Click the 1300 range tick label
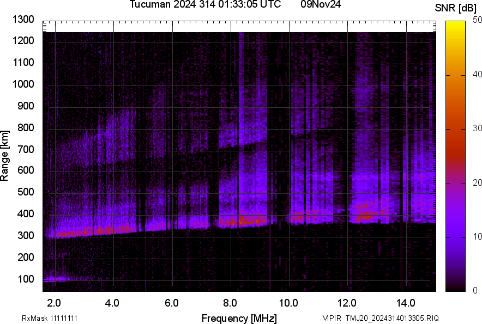Image resolution: width=482 pixels, height=324 pixels. click(23, 20)
